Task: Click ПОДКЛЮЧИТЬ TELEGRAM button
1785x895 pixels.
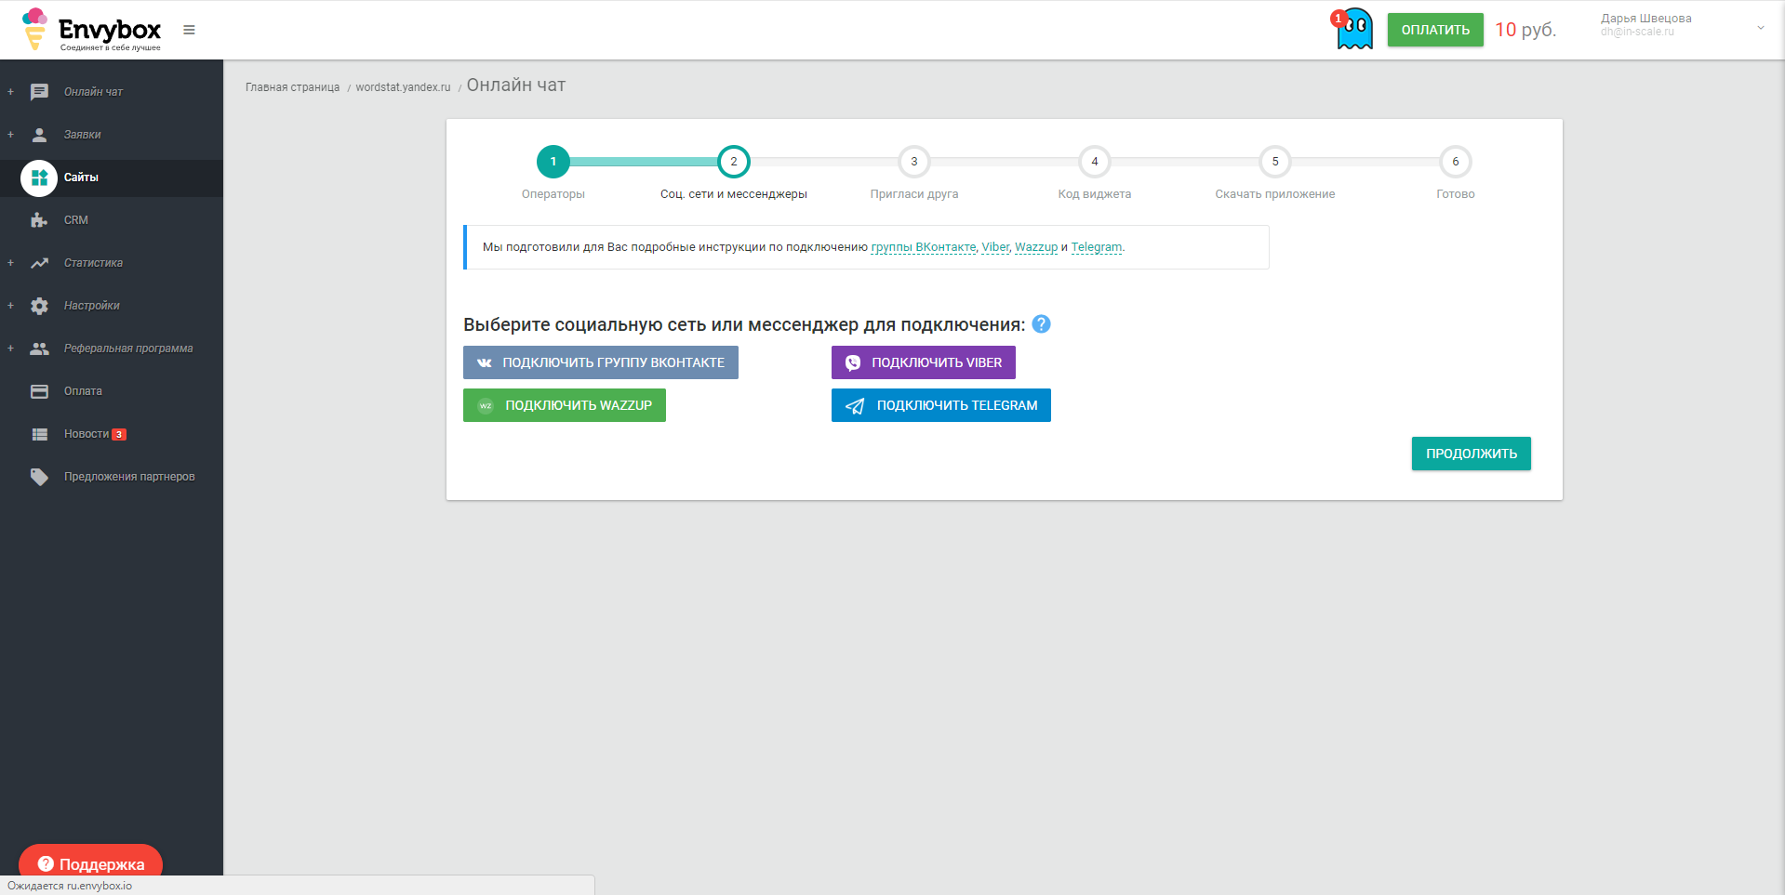Action: 941,405
